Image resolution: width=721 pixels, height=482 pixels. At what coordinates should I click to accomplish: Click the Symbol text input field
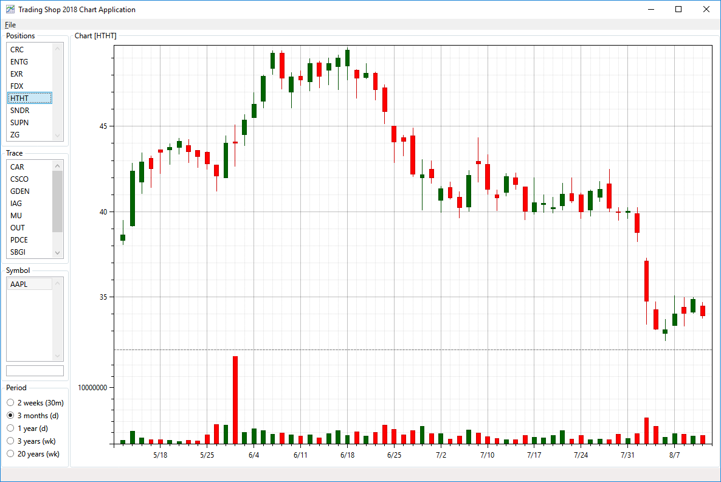coord(35,371)
